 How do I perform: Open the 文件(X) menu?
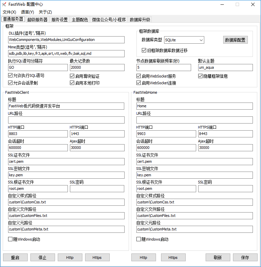tap(9, 12)
